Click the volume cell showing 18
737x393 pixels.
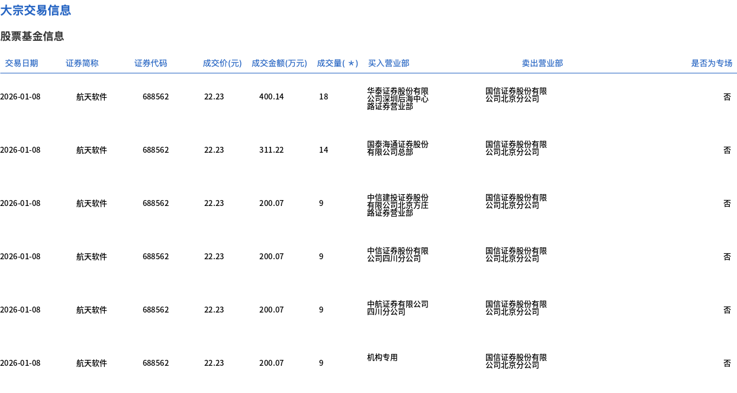pyautogui.click(x=323, y=97)
